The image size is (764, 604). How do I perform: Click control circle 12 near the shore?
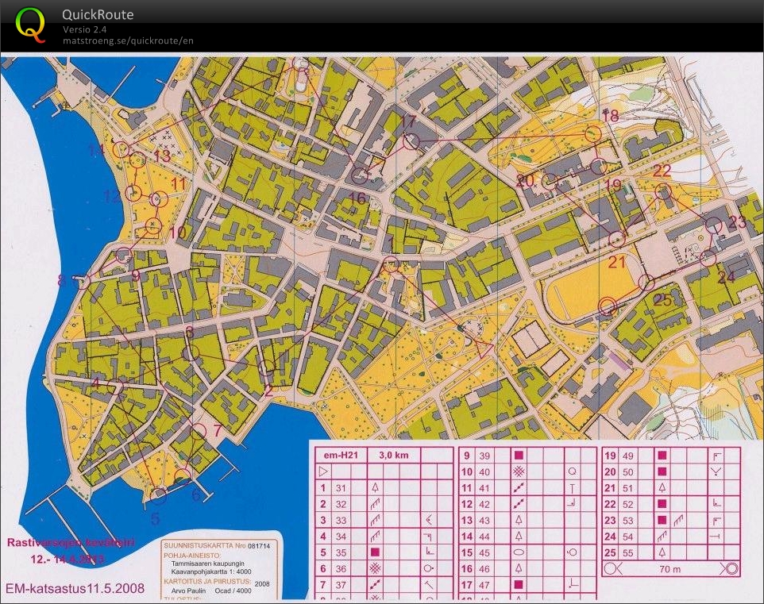[x=134, y=193]
